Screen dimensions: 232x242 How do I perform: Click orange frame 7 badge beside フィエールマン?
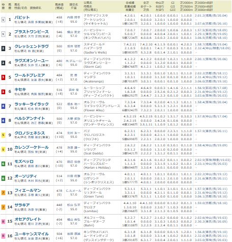click(x=3, y=193)
